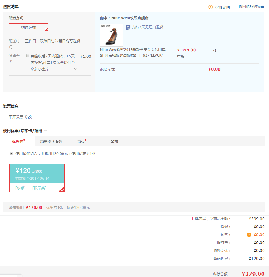Enable the 退换无忧 return protection checkbox

click(x=28, y=56)
